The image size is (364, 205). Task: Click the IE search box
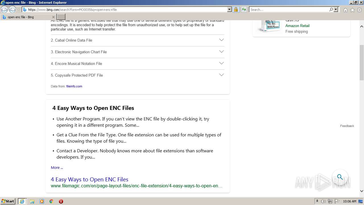(x=289, y=9)
